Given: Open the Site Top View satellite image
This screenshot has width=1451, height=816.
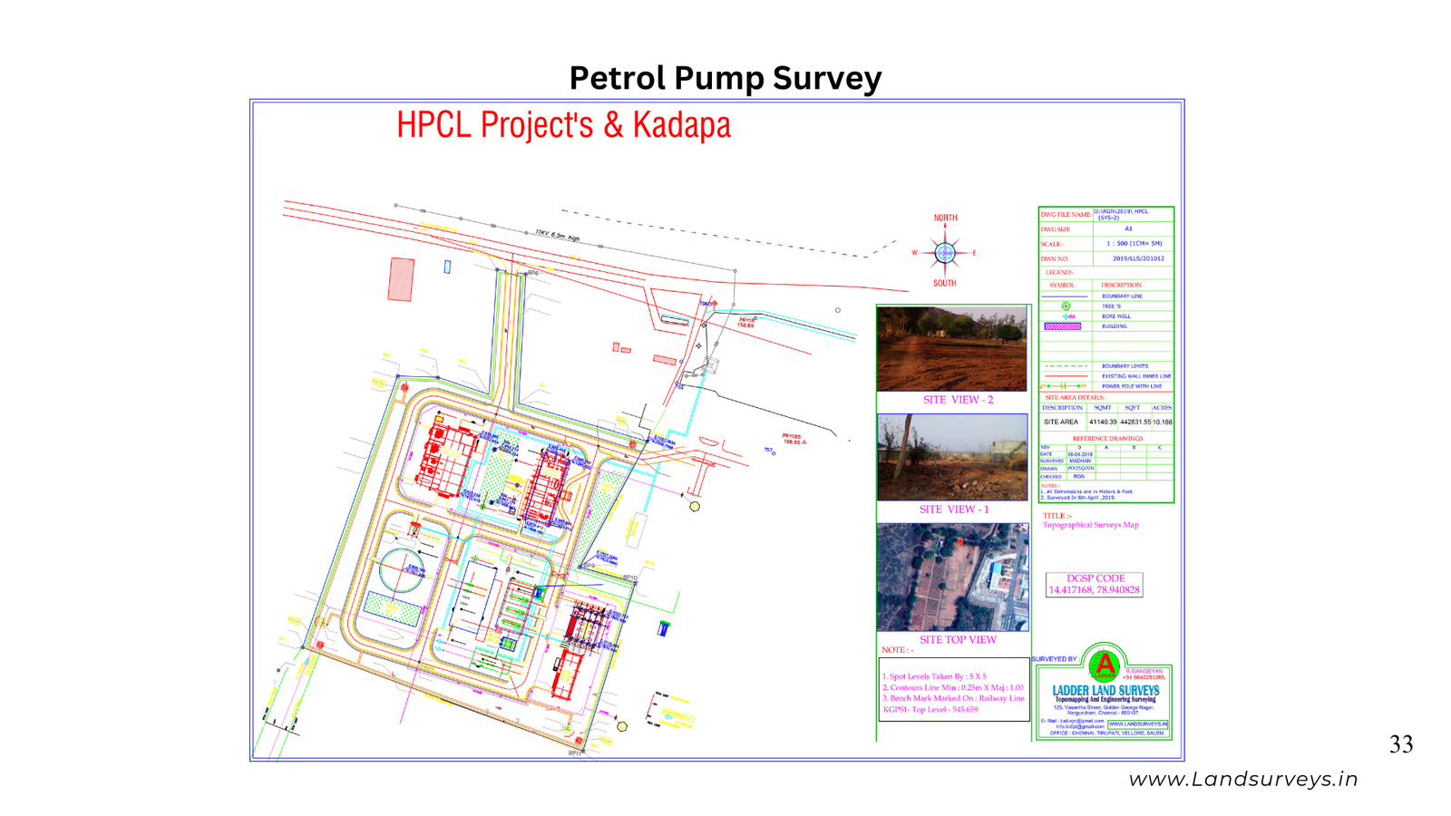Looking at the screenshot, I should click(x=953, y=577).
